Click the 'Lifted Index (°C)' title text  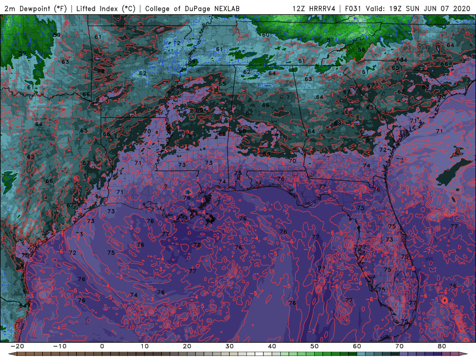click(106, 8)
